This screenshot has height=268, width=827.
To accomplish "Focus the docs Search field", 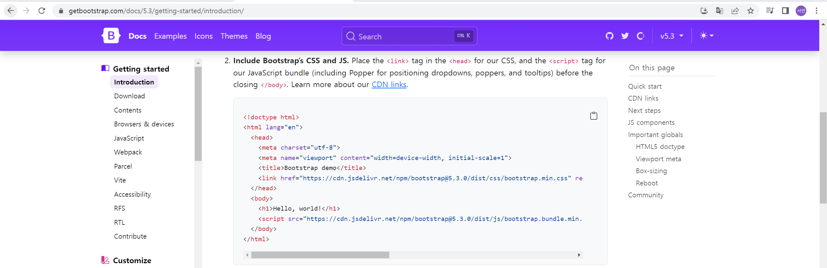I will (409, 36).
